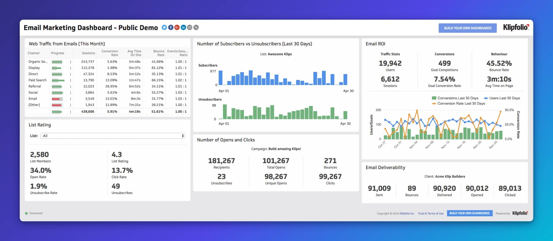Share dashboard on Twitter
Viewport: 553px width, 241px height.
(164, 27)
